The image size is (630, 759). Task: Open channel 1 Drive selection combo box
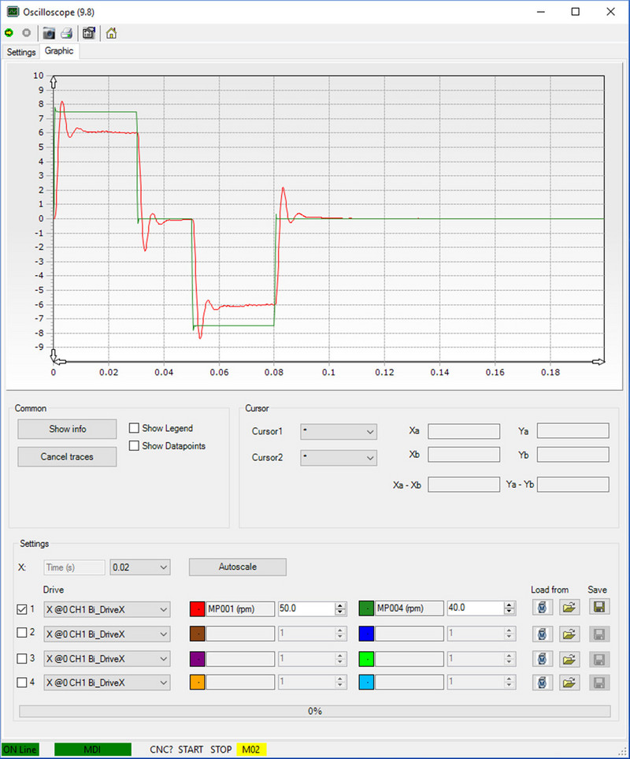pyautogui.click(x=106, y=609)
